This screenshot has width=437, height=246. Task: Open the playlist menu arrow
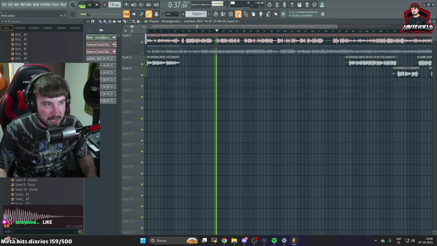click(88, 21)
